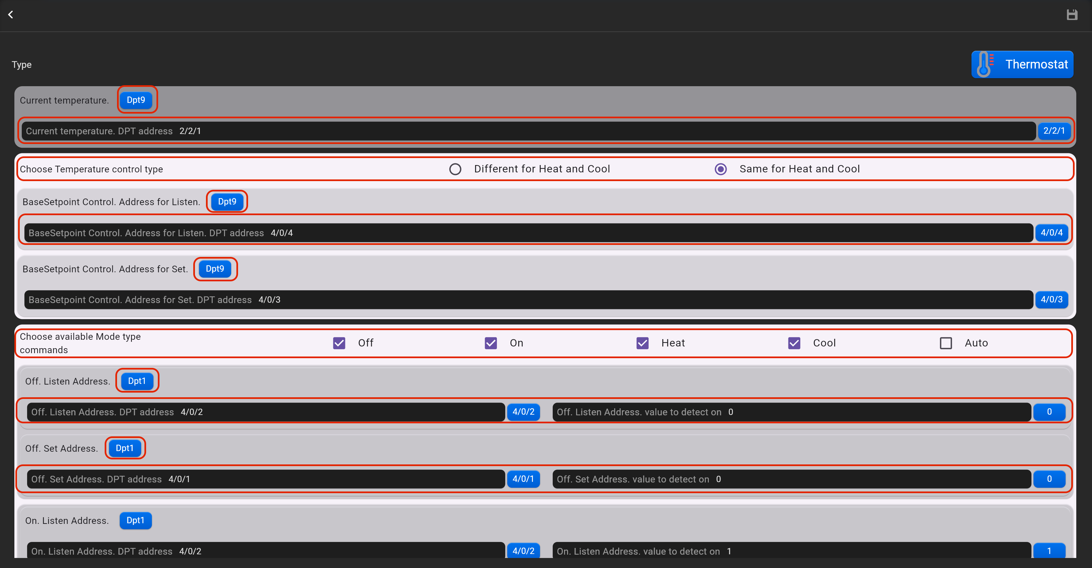Edit Current temperature DPT address field

(x=528, y=131)
